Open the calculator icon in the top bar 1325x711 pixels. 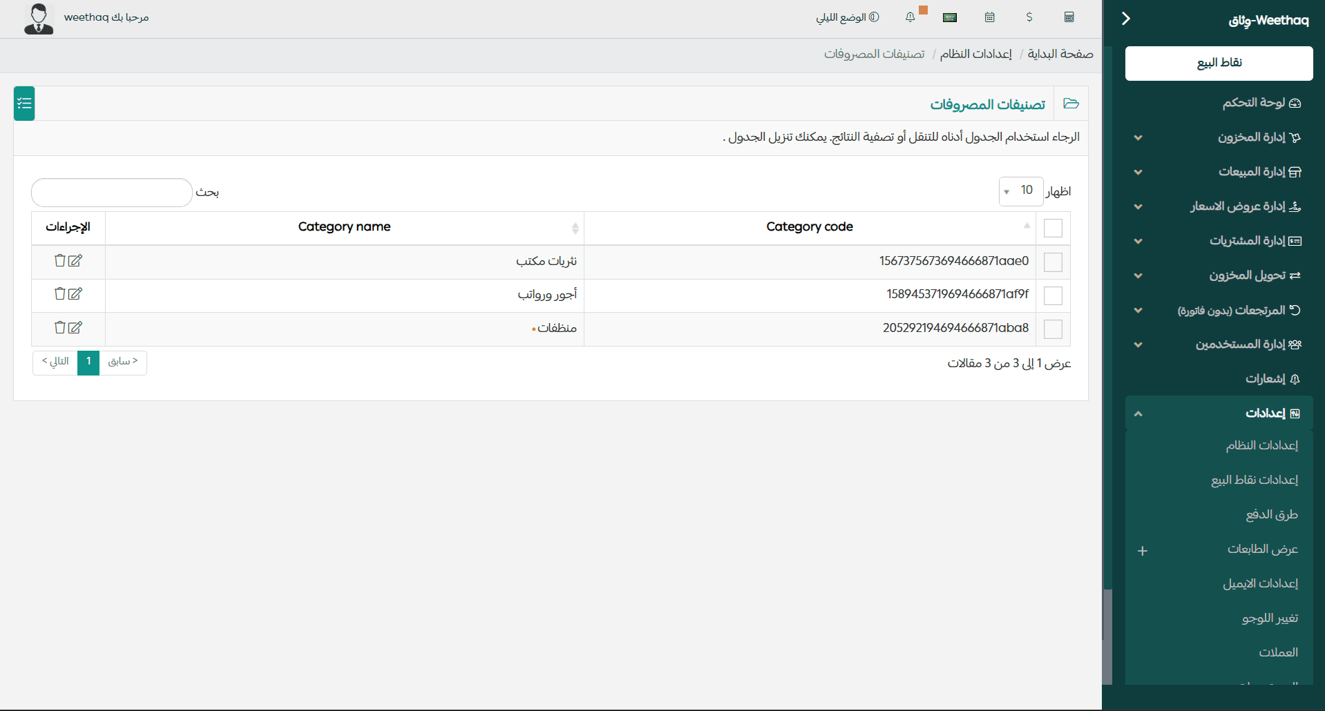tap(1069, 17)
